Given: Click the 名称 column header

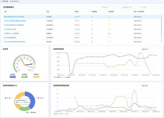Looking at the screenshot, I should (5, 12).
